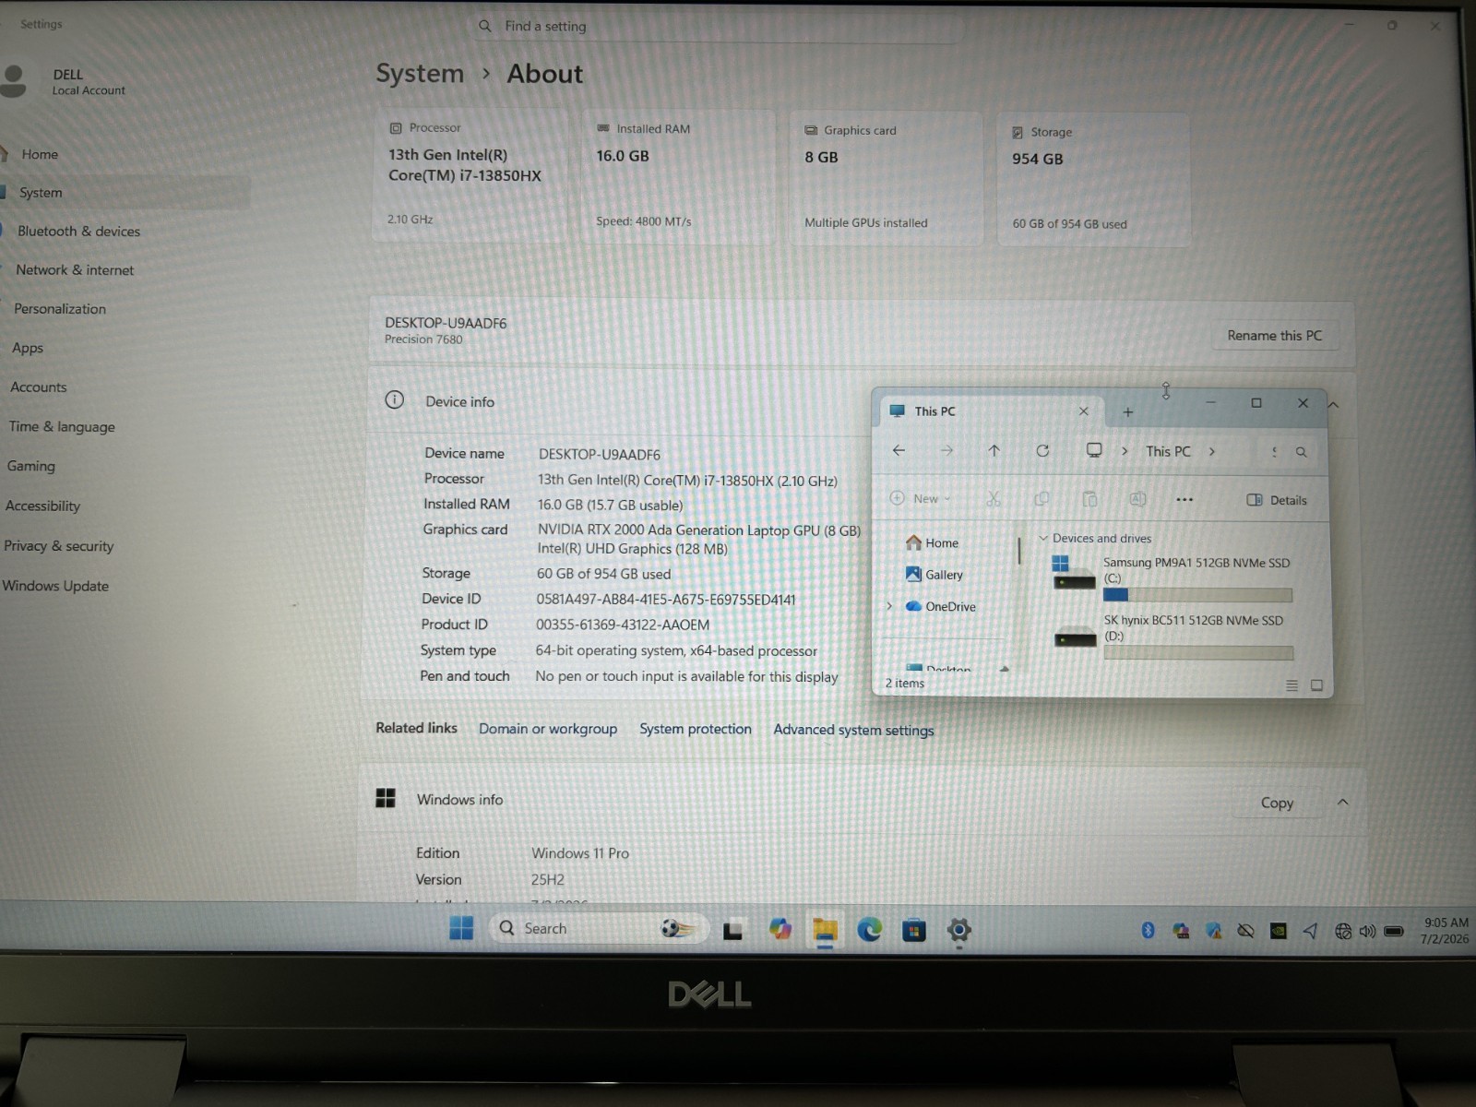Add a new tab in File Explorer
Screen dimensions: 1476x1107
tap(1127, 412)
